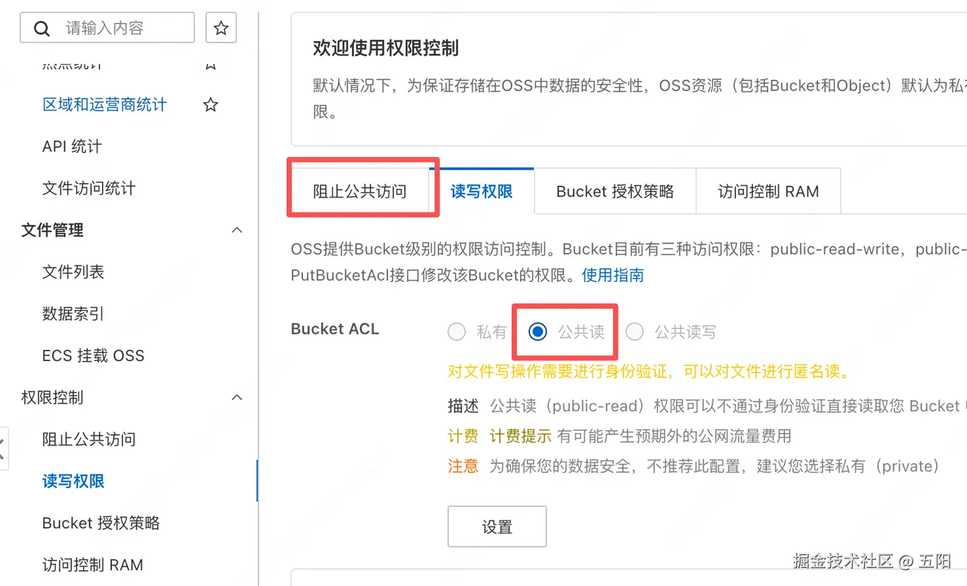Open API 统计 in the sidebar

click(72, 146)
